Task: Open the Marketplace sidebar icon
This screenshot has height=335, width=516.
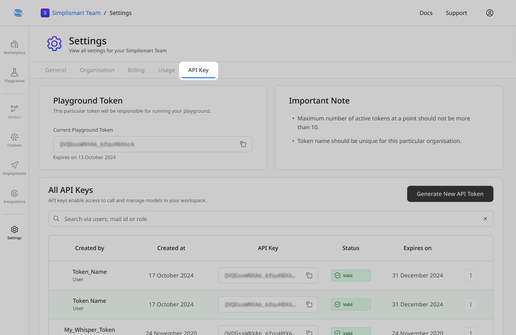Action: pyautogui.click(x=15, y=47)
